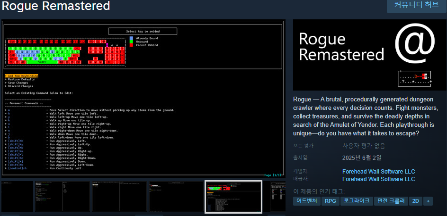The image size is (447, 216).
Task: Click the release date "2025년 6월 2일"
Action: click(362, 158)
